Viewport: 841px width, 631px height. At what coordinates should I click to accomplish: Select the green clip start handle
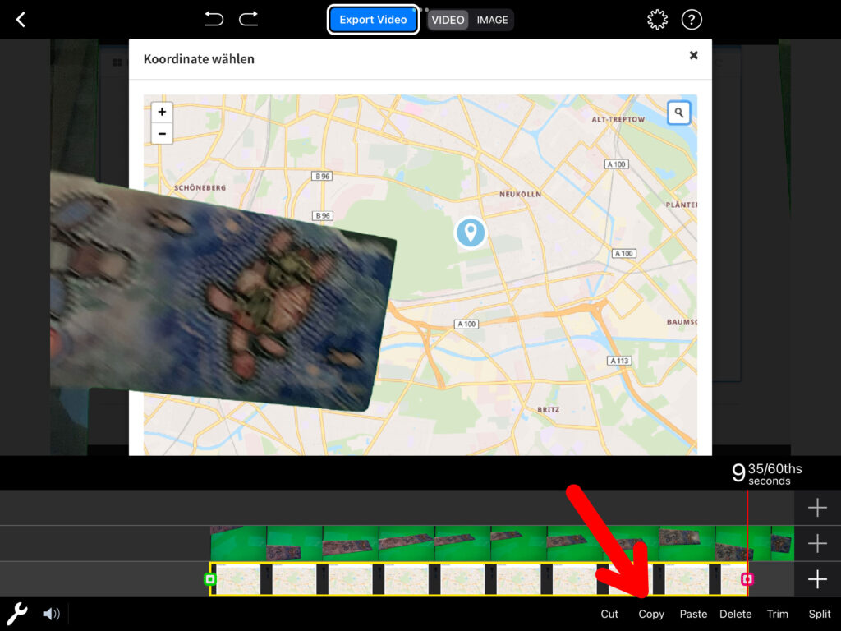210,579
